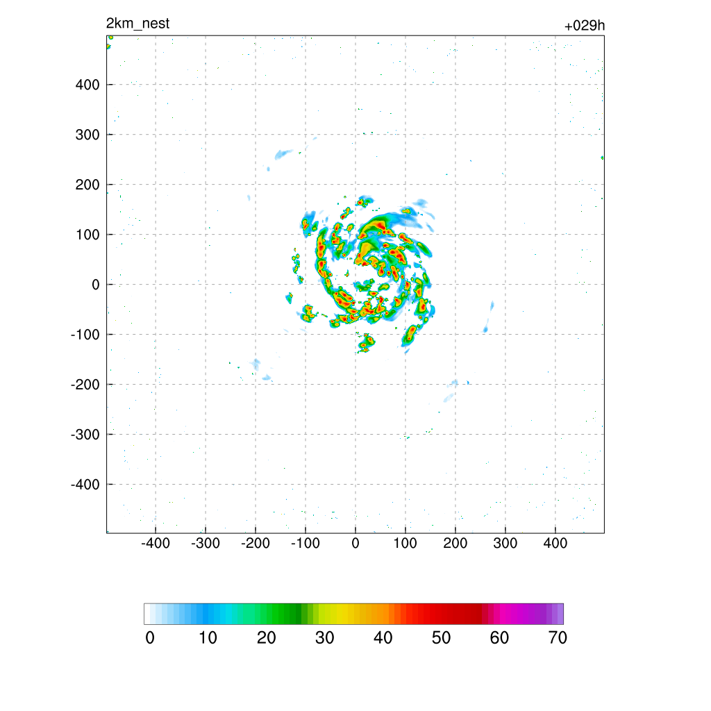Viewport: 711px width, 711px height.
Task: Click the x-axis label '-400'
Action: coord(156,543)
